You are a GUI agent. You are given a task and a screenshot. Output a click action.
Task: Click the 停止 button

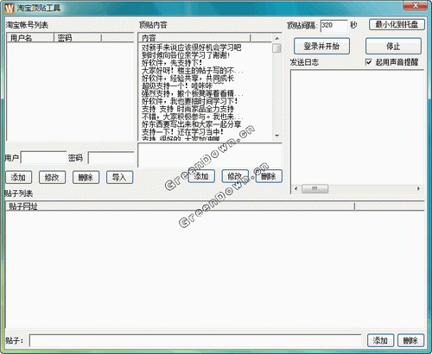pyautogui.click(x=393, y=46)
